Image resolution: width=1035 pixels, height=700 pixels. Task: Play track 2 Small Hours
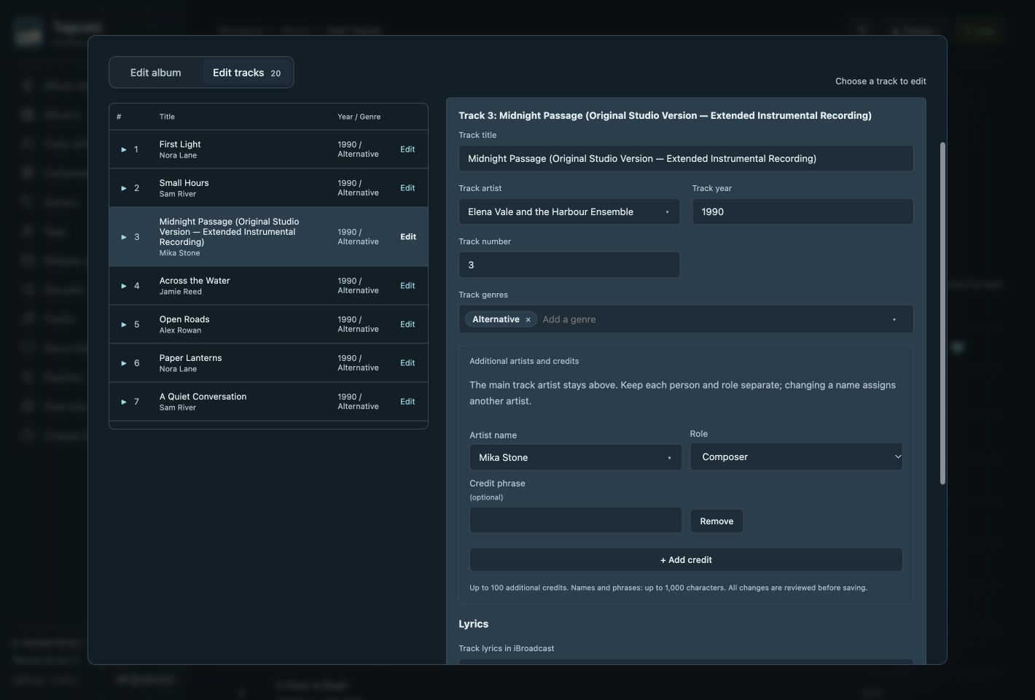[124, 188]
